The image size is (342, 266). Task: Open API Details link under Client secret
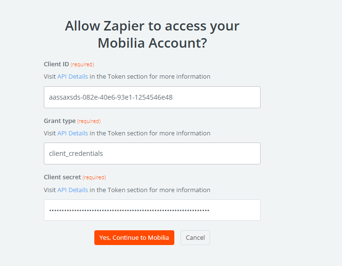72,190
